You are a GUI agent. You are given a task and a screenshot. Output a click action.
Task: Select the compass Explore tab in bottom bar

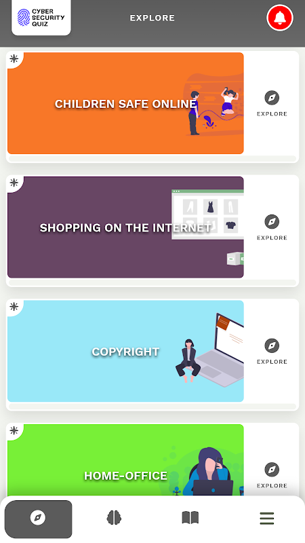39,519
